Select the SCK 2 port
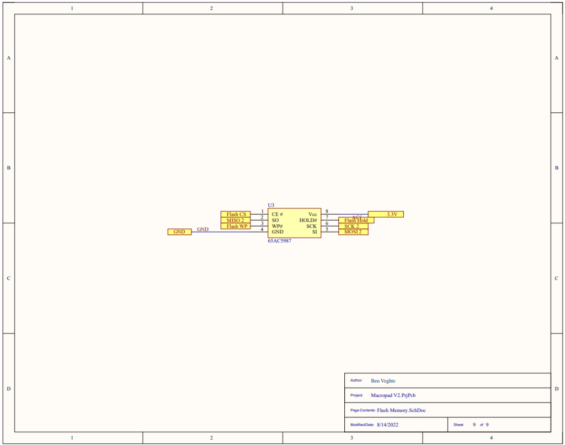Viewport: 565px width, 445px height. [x=353, y=226]
